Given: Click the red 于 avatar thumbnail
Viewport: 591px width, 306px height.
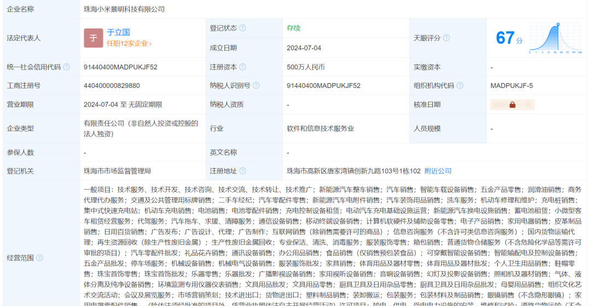Looking at the screenshot, I should pos(94,38).
